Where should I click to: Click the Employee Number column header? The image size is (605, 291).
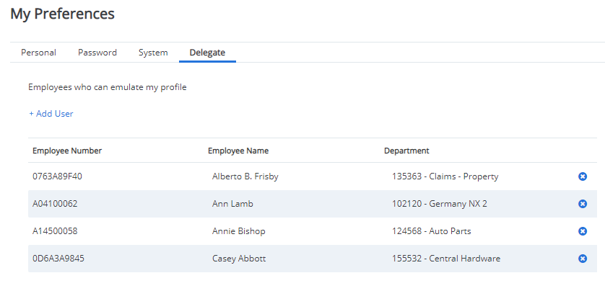67,151
